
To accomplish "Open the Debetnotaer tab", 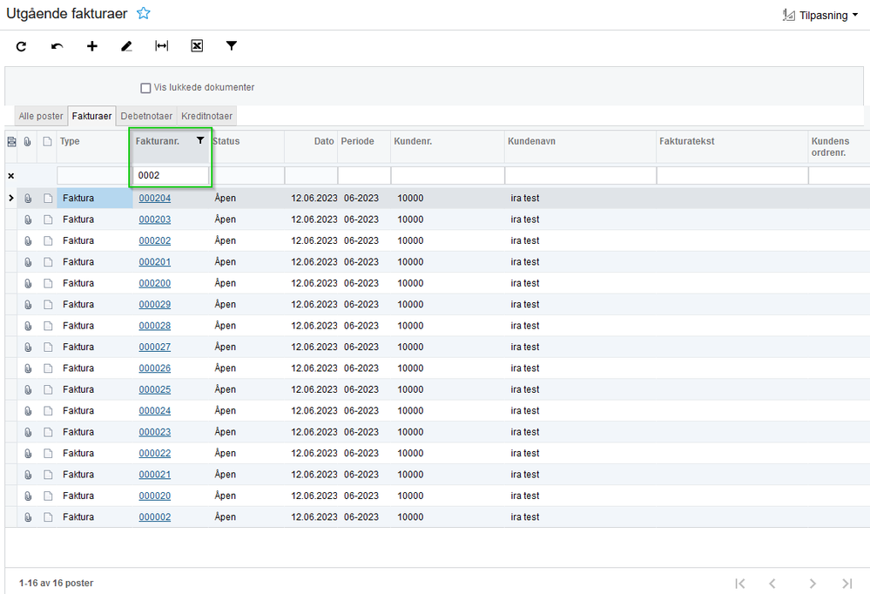I will 146,116.
